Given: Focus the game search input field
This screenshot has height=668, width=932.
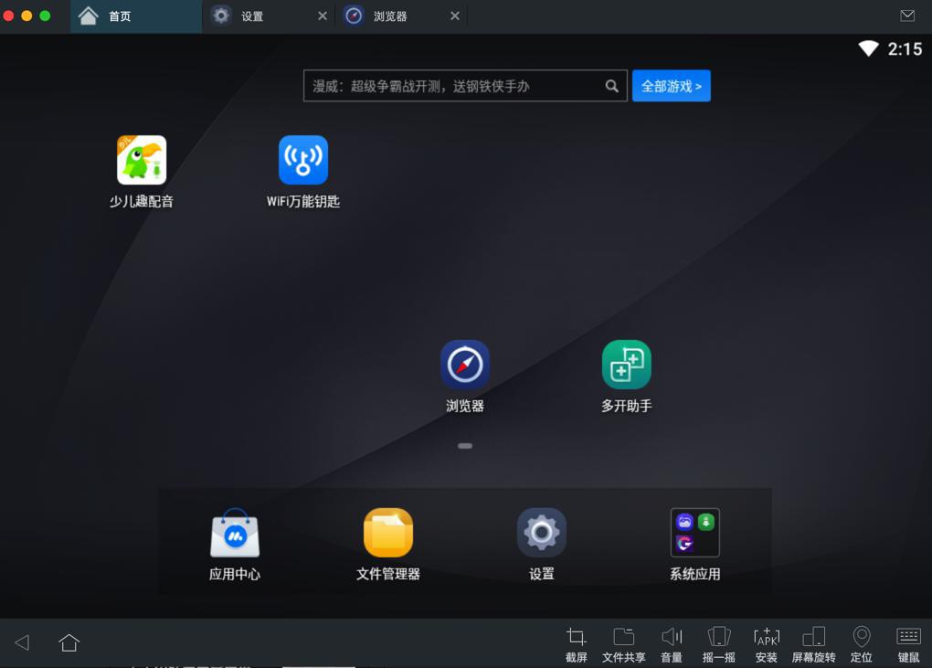Looking at the screenshot, I should [465, 86].
